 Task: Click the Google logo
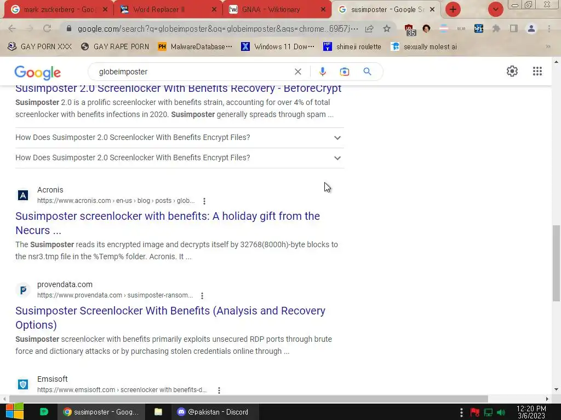38,73
